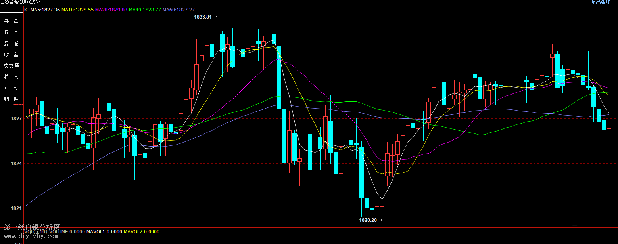Select the 最低 row in the info panel
Viewport: 618px width, 244px height.
pos(12,44)
